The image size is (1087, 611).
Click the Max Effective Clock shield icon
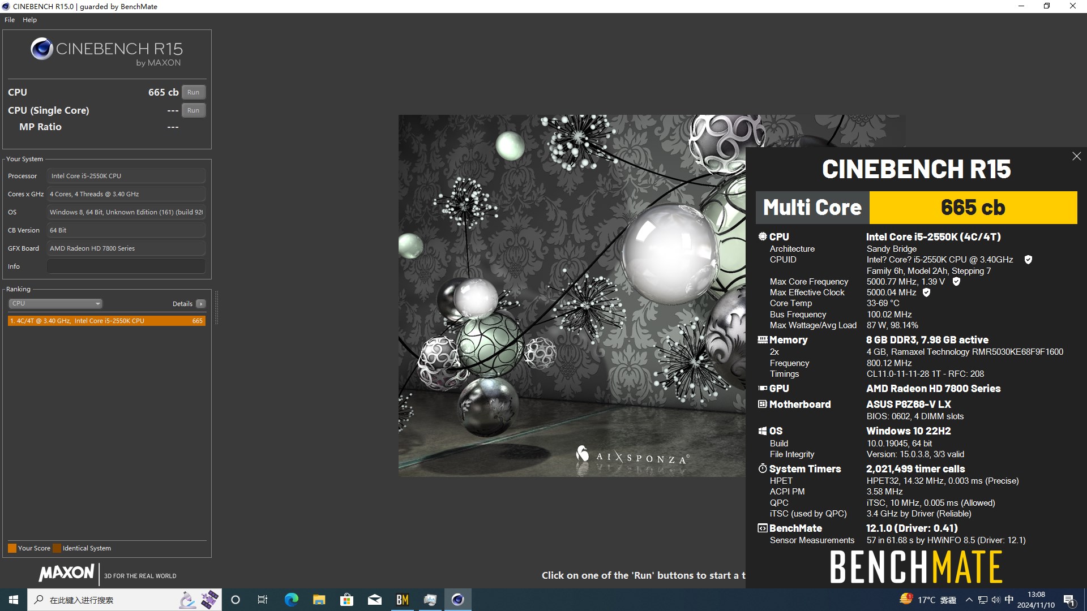(x=926, y=292)
